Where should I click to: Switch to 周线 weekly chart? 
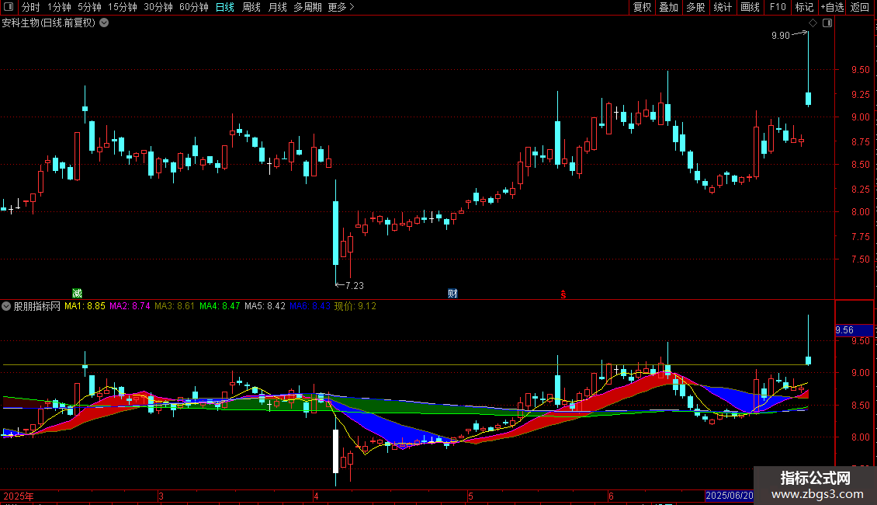(x=251, y=7)
